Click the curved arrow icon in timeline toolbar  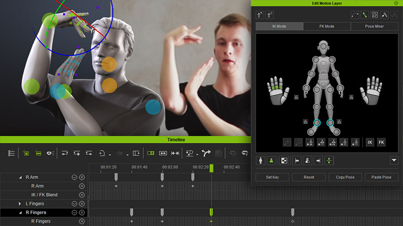click(x=206, y=153)
